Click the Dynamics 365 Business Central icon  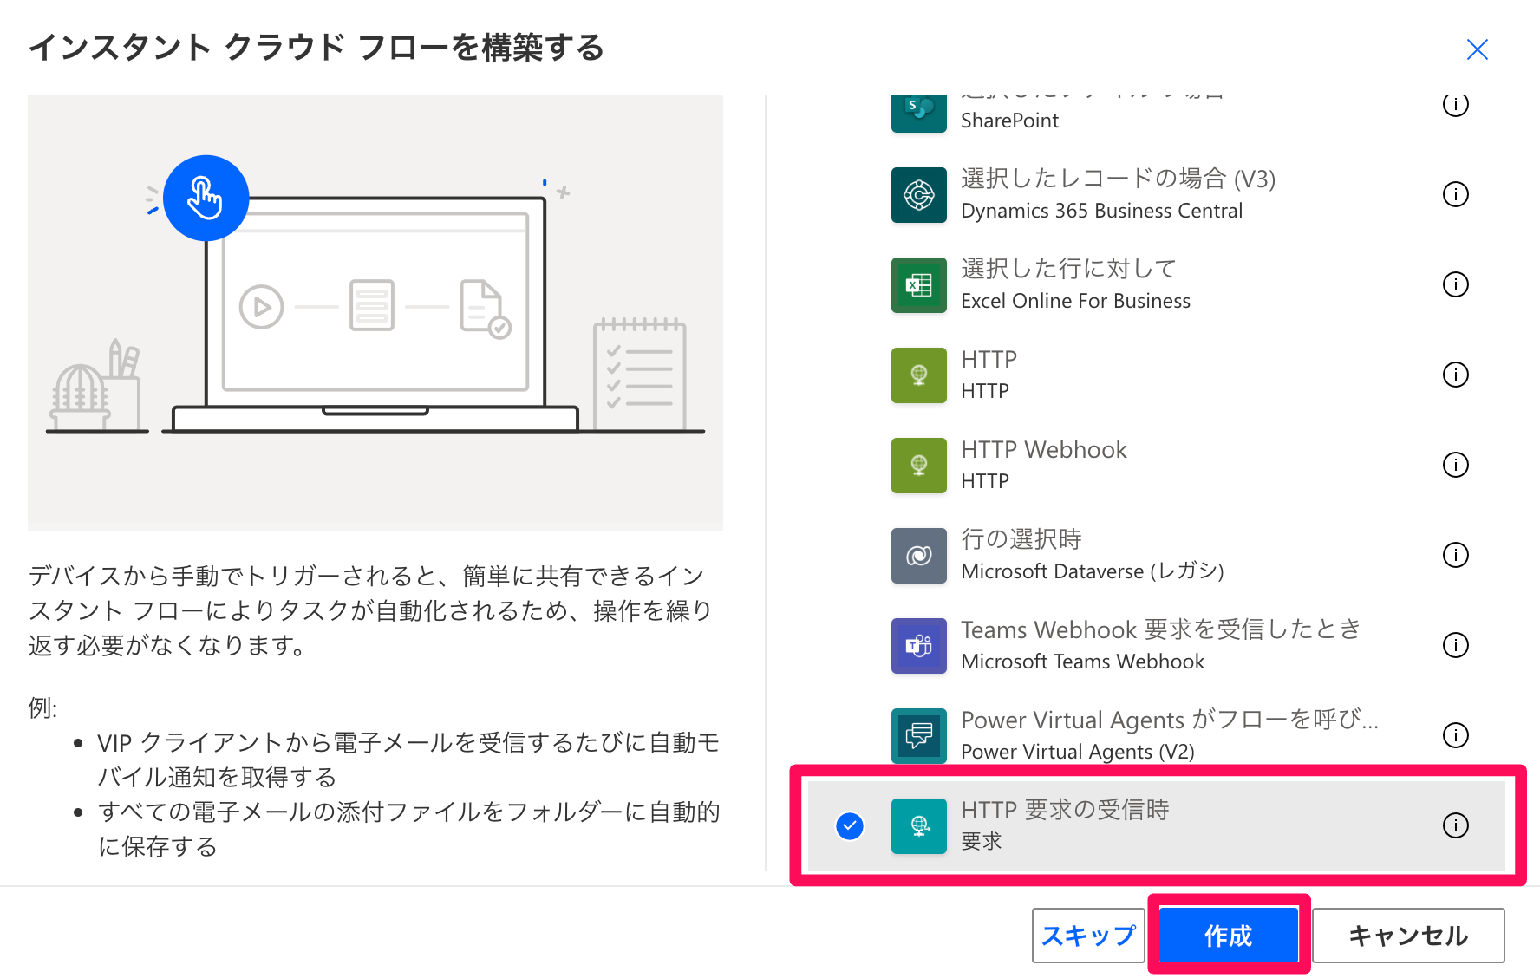click(918, 195)
